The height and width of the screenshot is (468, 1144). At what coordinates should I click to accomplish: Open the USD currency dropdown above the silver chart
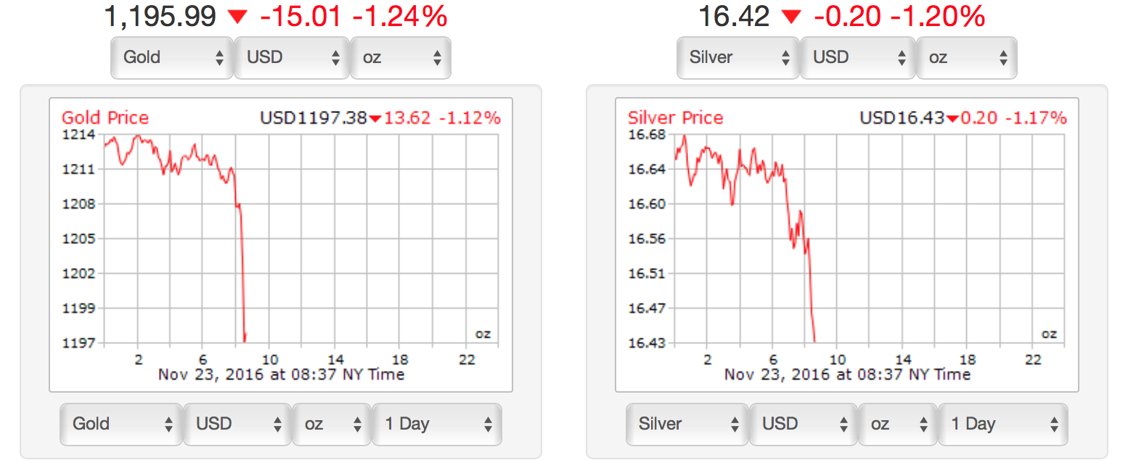tap(858, 58)
